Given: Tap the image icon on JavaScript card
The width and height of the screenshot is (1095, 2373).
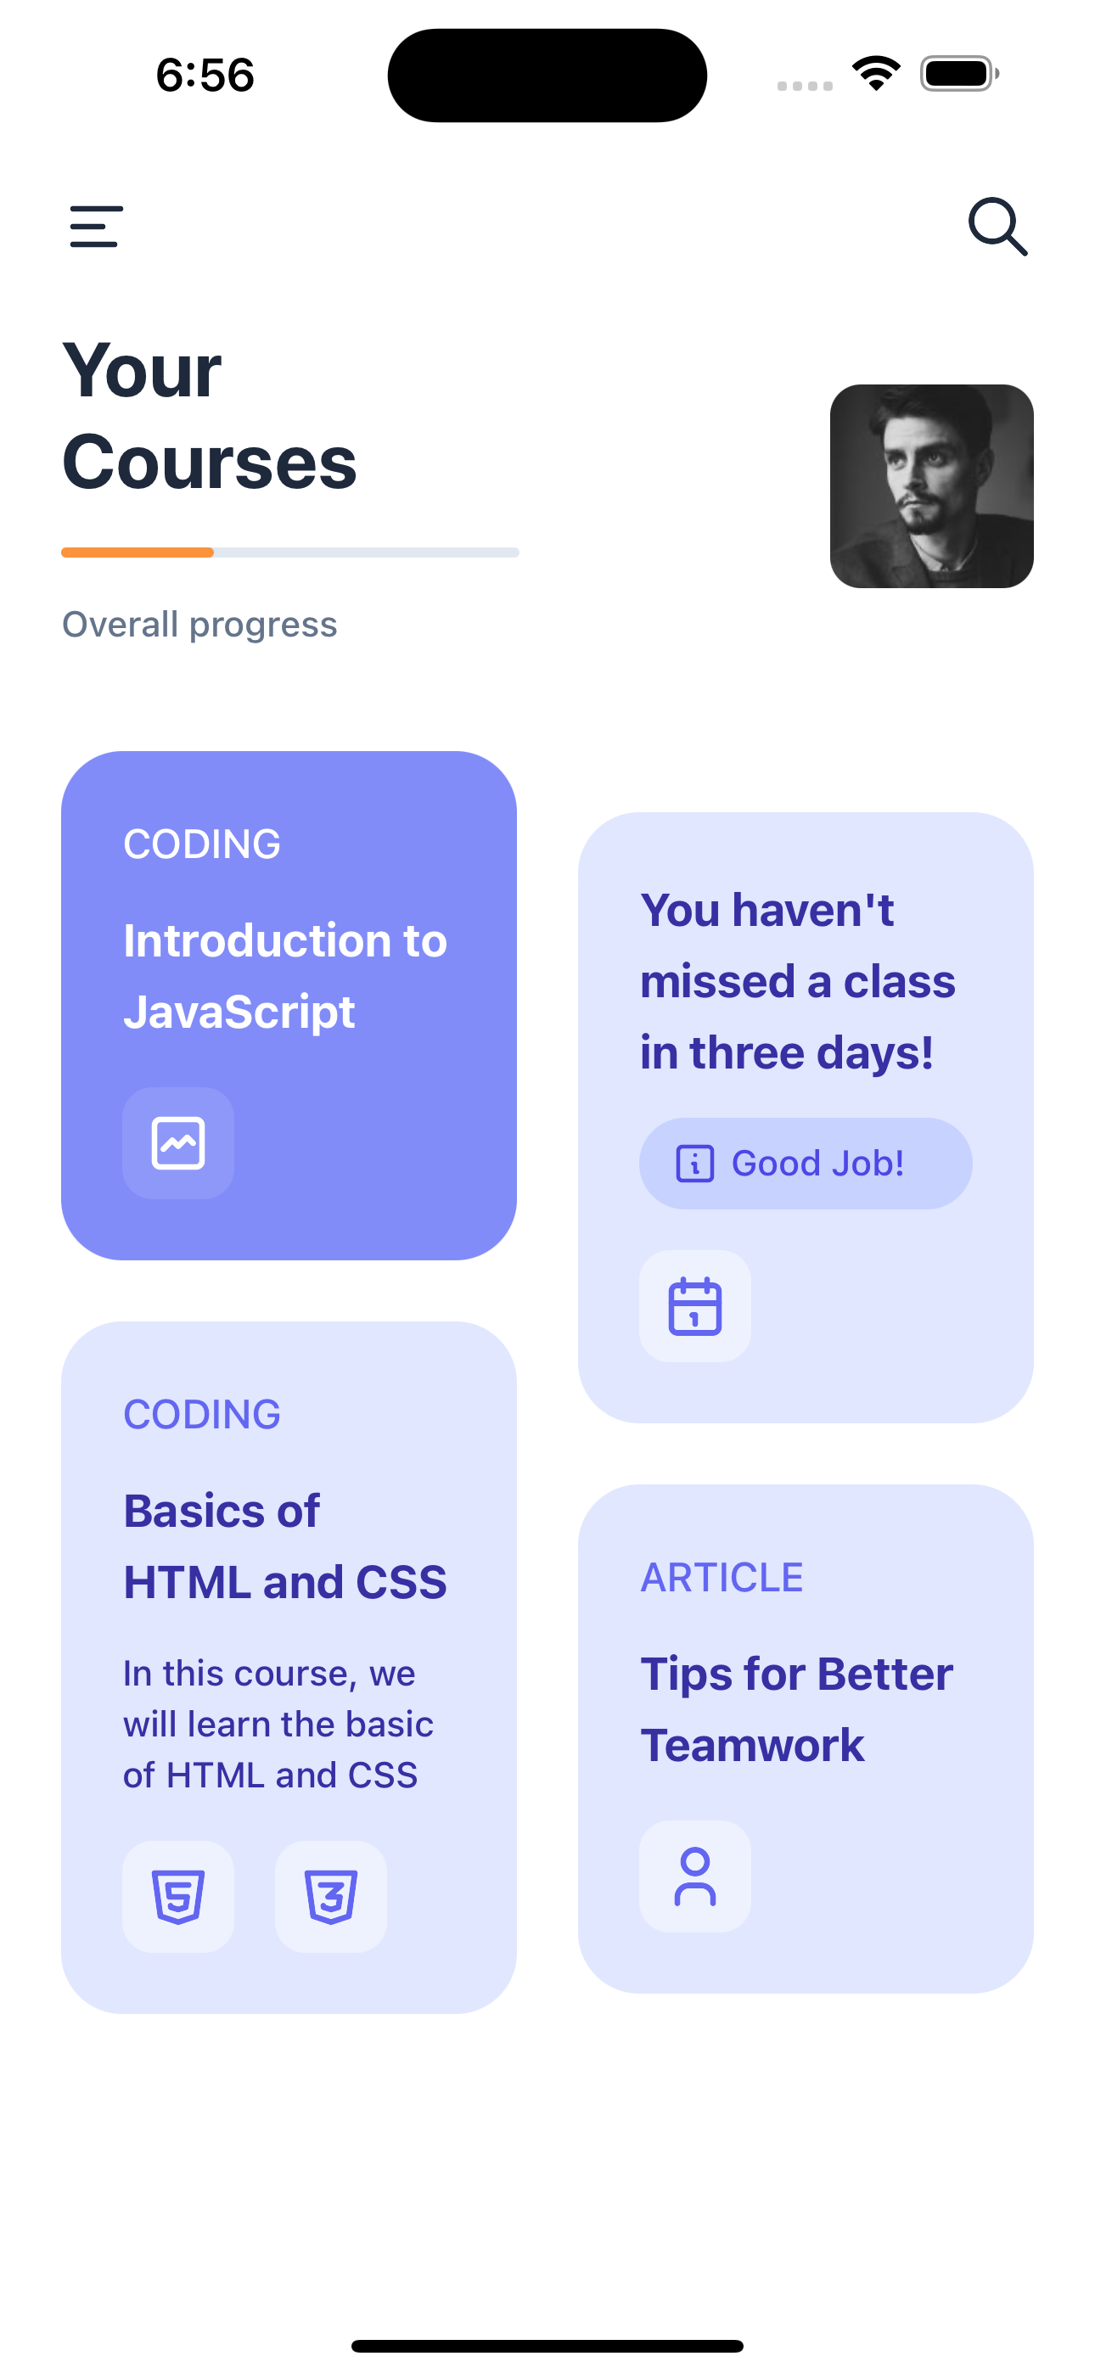Looking at the screenshot, I should pos(178,1143).
